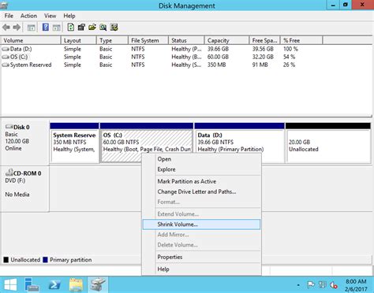Click the Disk 0 Basic header panel
The image size is (374, 293).
(24, 143)
